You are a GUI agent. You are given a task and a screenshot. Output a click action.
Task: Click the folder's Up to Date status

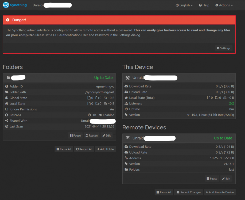(x=103, y=78)
